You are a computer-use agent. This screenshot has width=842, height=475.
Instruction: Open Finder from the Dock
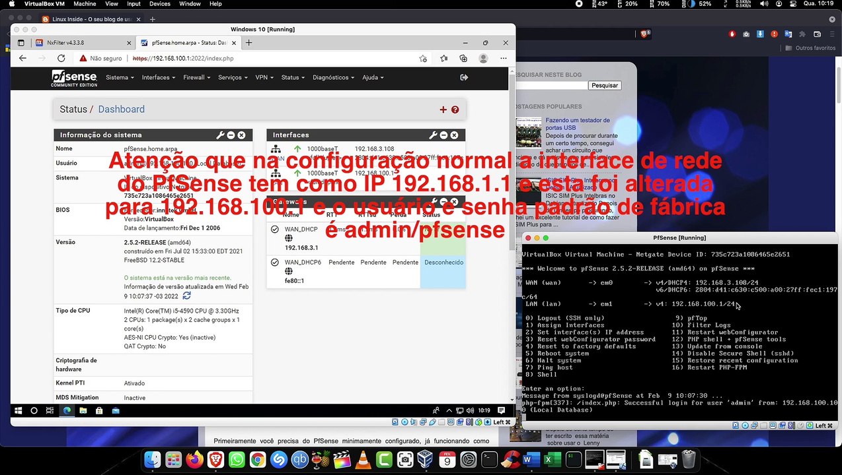pyautogui.click(x=152, y=459)
